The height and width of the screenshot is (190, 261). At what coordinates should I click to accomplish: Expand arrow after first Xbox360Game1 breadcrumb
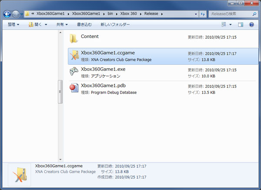pos(68,14)
